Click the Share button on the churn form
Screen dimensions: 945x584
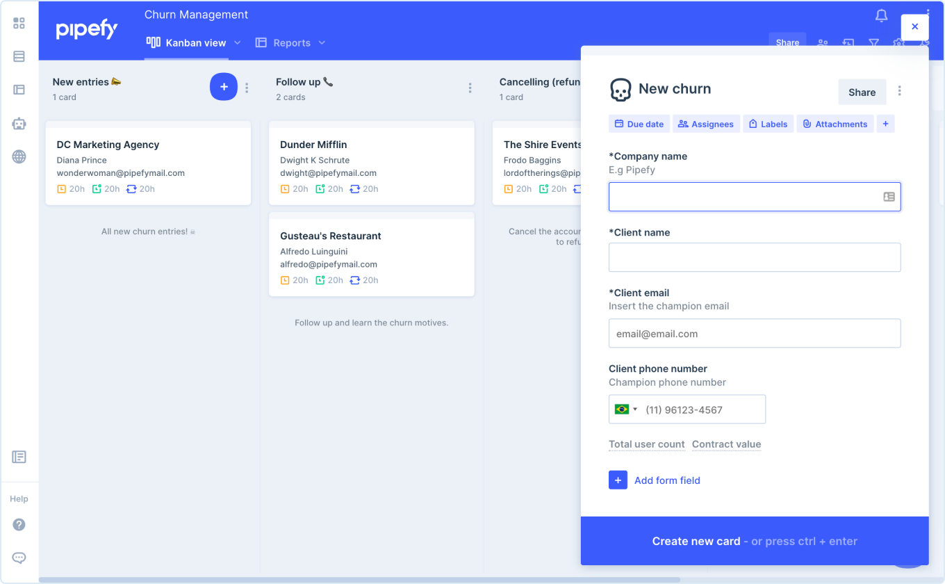pos(862,92)
